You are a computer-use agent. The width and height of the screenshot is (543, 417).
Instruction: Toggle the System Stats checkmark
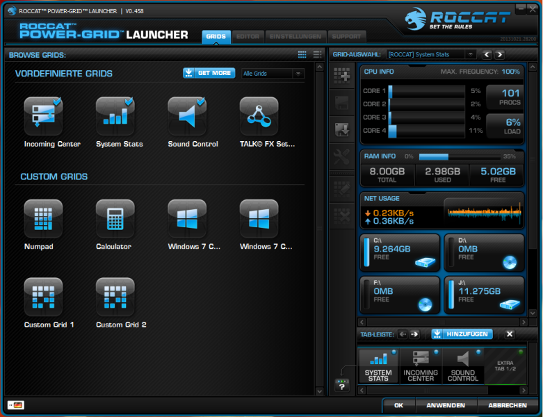(x=129, y=101)
